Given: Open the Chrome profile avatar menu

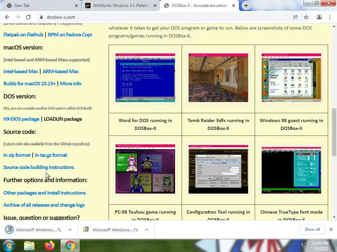Looking at the screenshot, I should click(319, 17).
